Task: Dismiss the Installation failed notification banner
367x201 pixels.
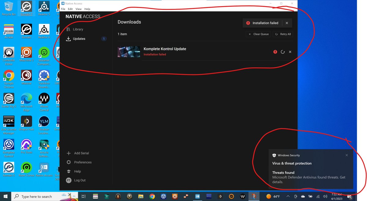Action: (287, 23)
